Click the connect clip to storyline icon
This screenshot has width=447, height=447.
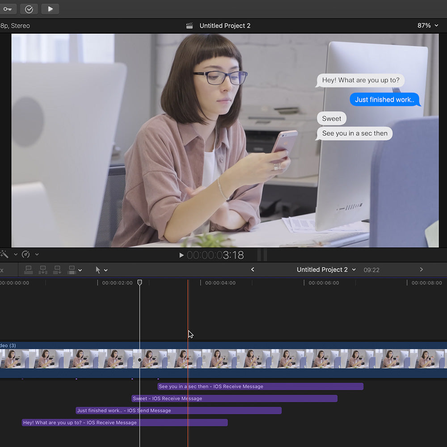pos(29,270)
